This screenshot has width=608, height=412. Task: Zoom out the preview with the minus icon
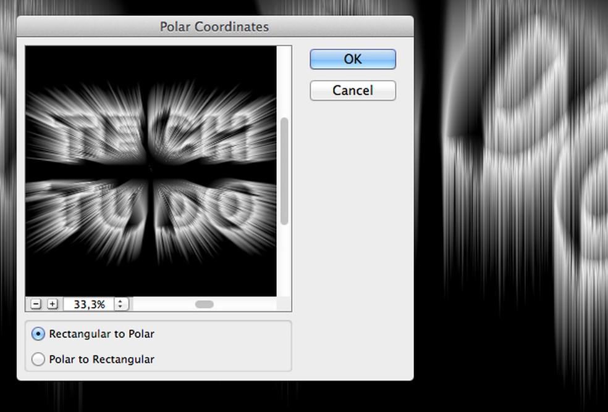coord(36,304)
